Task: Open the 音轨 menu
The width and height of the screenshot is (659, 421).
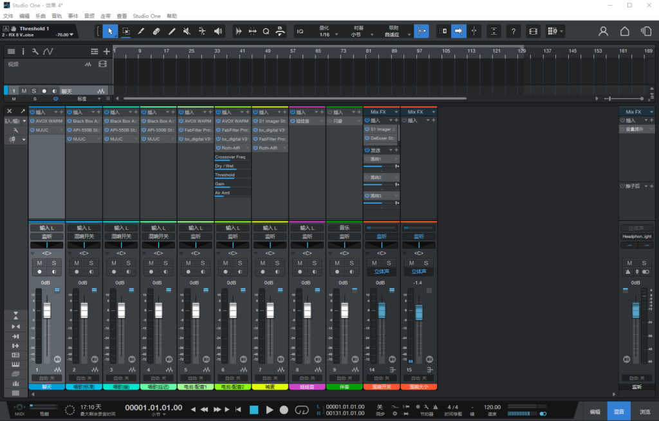Action: 57,15
